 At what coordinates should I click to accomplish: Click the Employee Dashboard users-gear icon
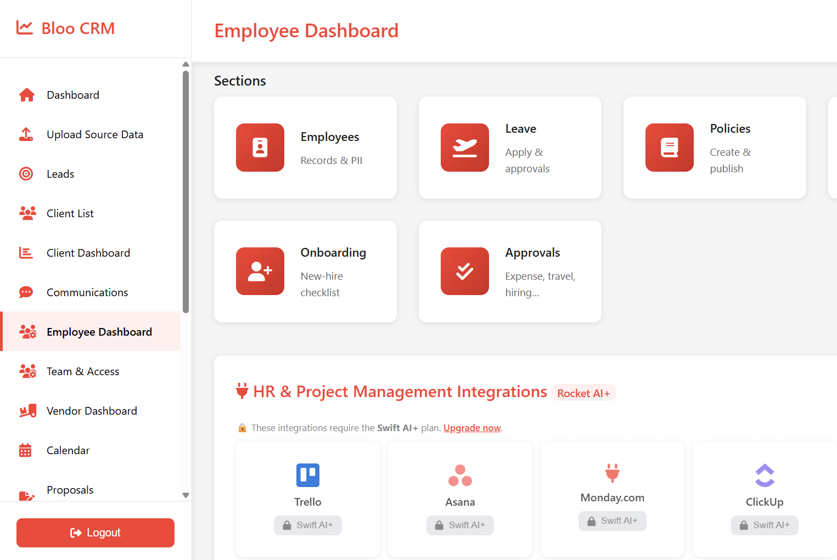click(x=27, y=332)
